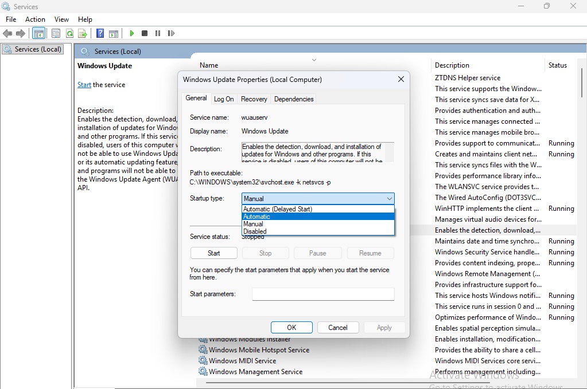Click Windows MIDI Services core servi description
Viewport: 587px width, 389px height.
(487, 360)
